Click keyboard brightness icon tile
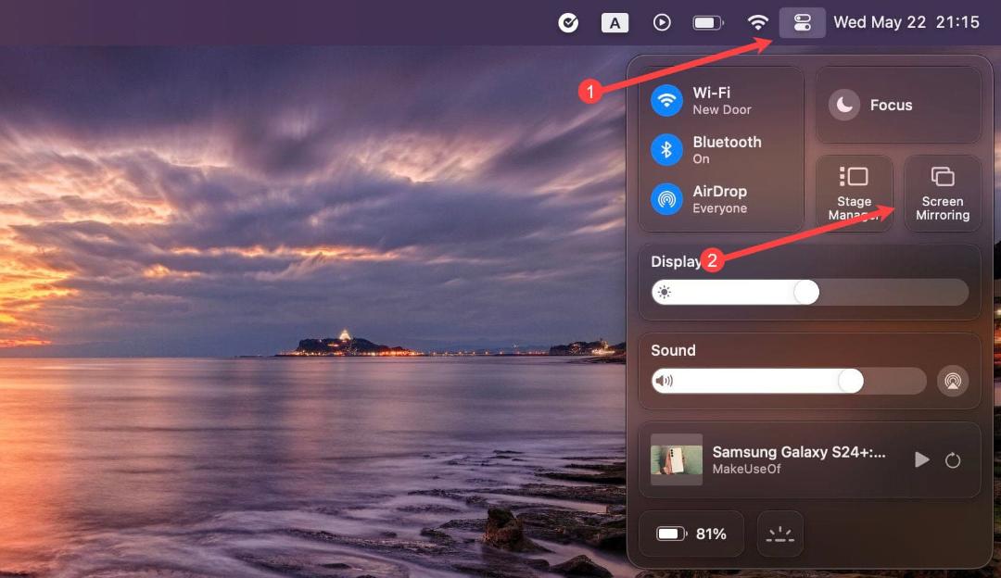Viewport: 1001px width, 578px height. (x=780, y=534)
